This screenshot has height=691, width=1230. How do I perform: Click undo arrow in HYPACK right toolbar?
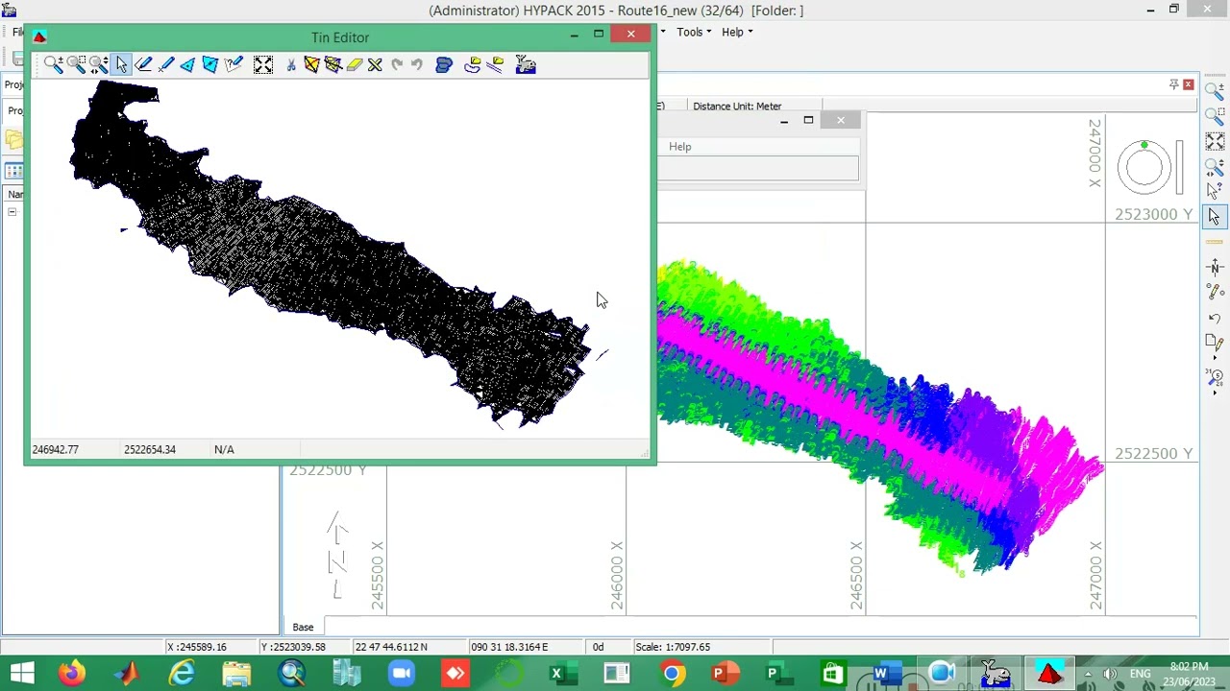coord(1215,318)
